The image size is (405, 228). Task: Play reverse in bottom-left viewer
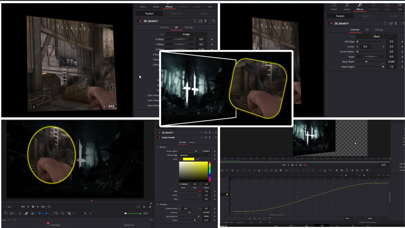pos(28,207)
